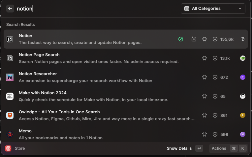
Task: Click the Make with Notion author avatar
Action: click(243, 96)
